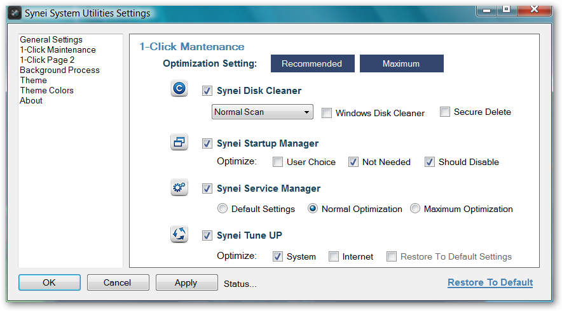Click the Synei Service Manager gears icon

[179, 187]
